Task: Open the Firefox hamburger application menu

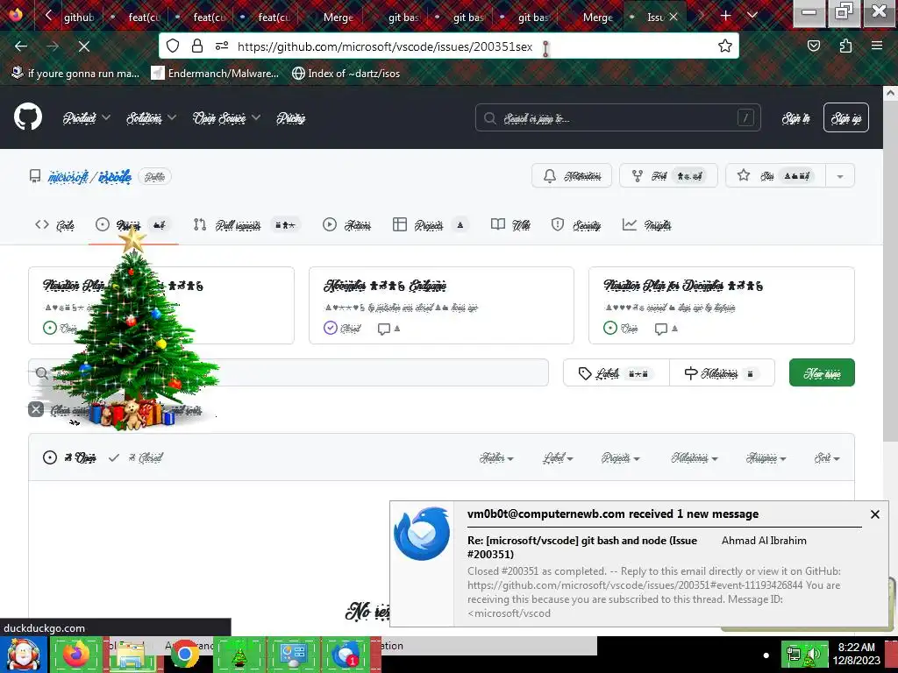Action: [876, 46]
